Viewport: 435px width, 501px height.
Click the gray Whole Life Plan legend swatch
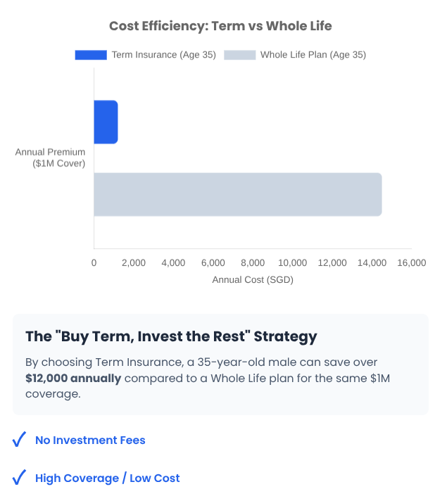239,55
